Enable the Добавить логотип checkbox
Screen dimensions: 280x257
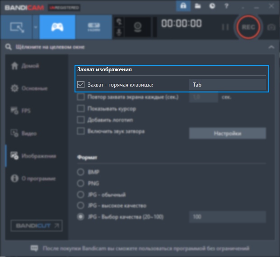pos(81,120)
